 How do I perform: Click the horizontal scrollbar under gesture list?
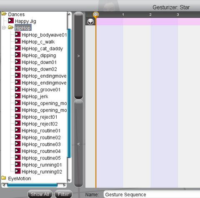pyautogui.click(x=32, y=185)
